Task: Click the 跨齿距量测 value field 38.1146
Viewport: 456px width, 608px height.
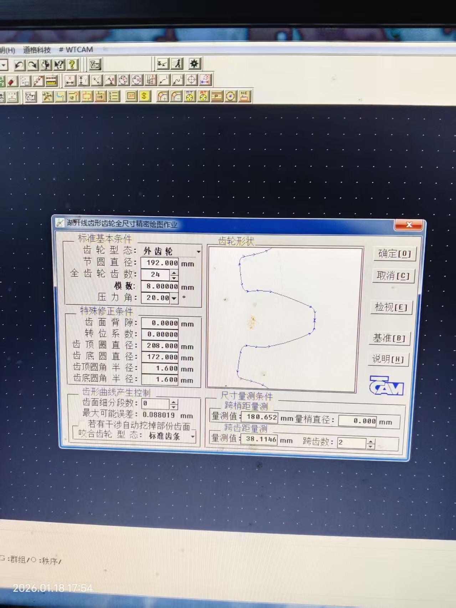Action: coord(259,439)
